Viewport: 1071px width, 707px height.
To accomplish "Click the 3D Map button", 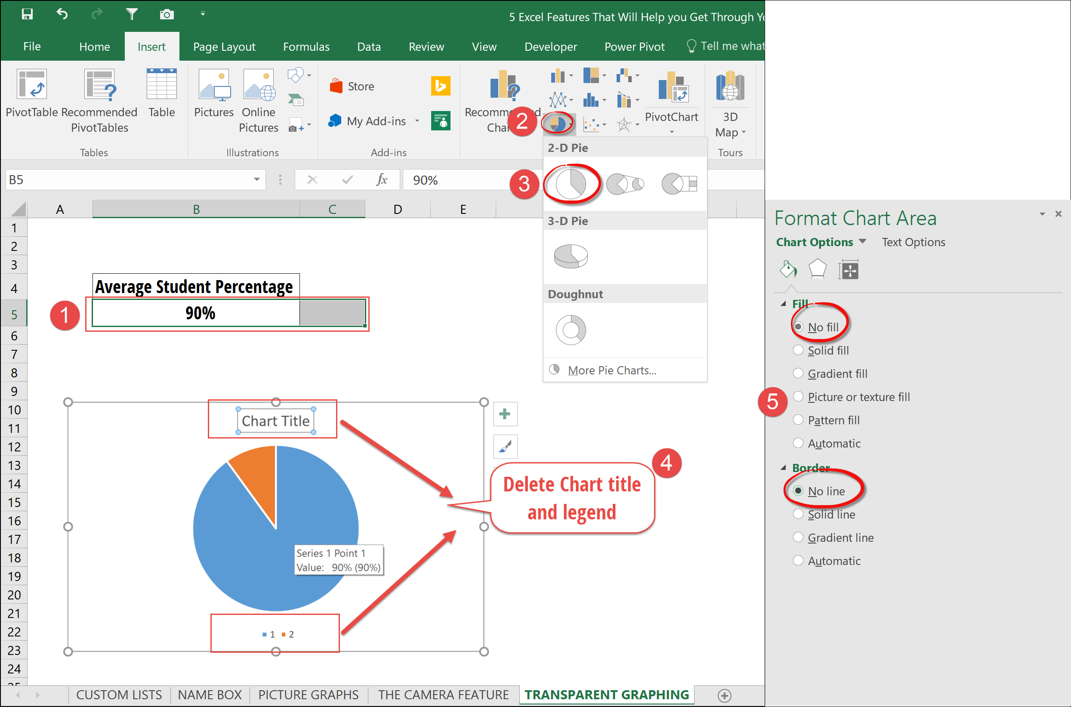I will point(730,104).
